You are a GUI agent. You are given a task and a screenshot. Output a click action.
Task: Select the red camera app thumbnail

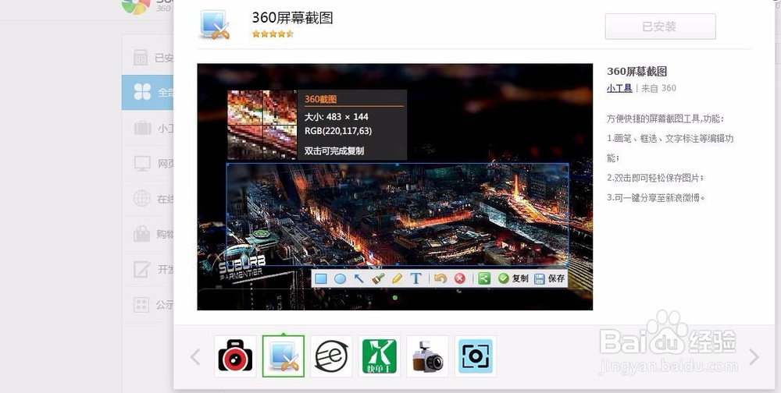[x=235, y=356]
